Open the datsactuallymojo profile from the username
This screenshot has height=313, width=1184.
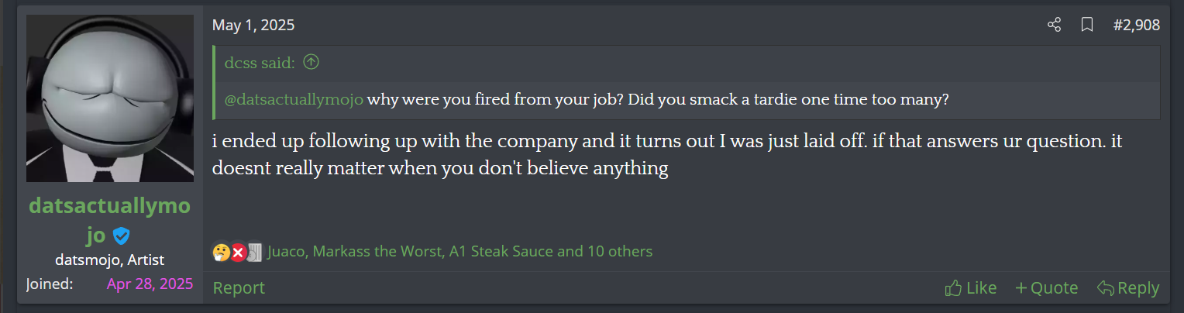[108, 207]
